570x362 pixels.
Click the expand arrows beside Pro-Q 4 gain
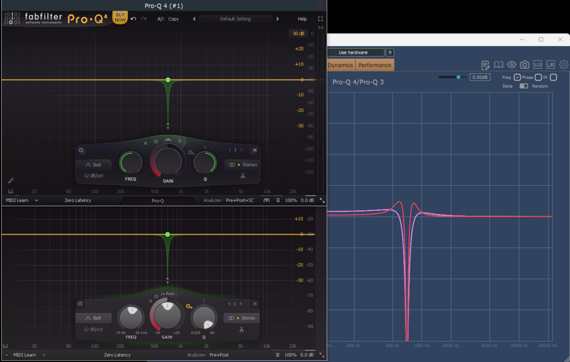(180, 141)
